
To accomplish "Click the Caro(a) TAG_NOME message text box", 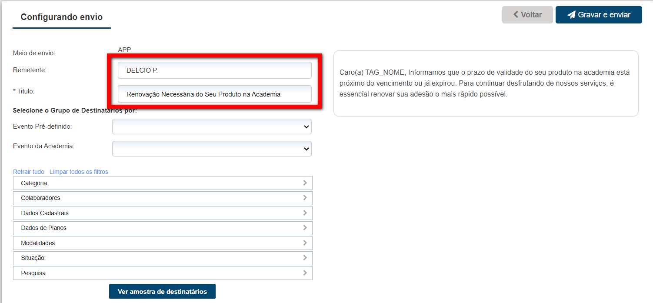I will (x=486, y=83).
